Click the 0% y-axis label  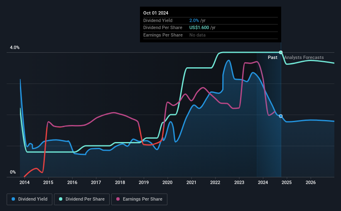click(x=13, y=172)
